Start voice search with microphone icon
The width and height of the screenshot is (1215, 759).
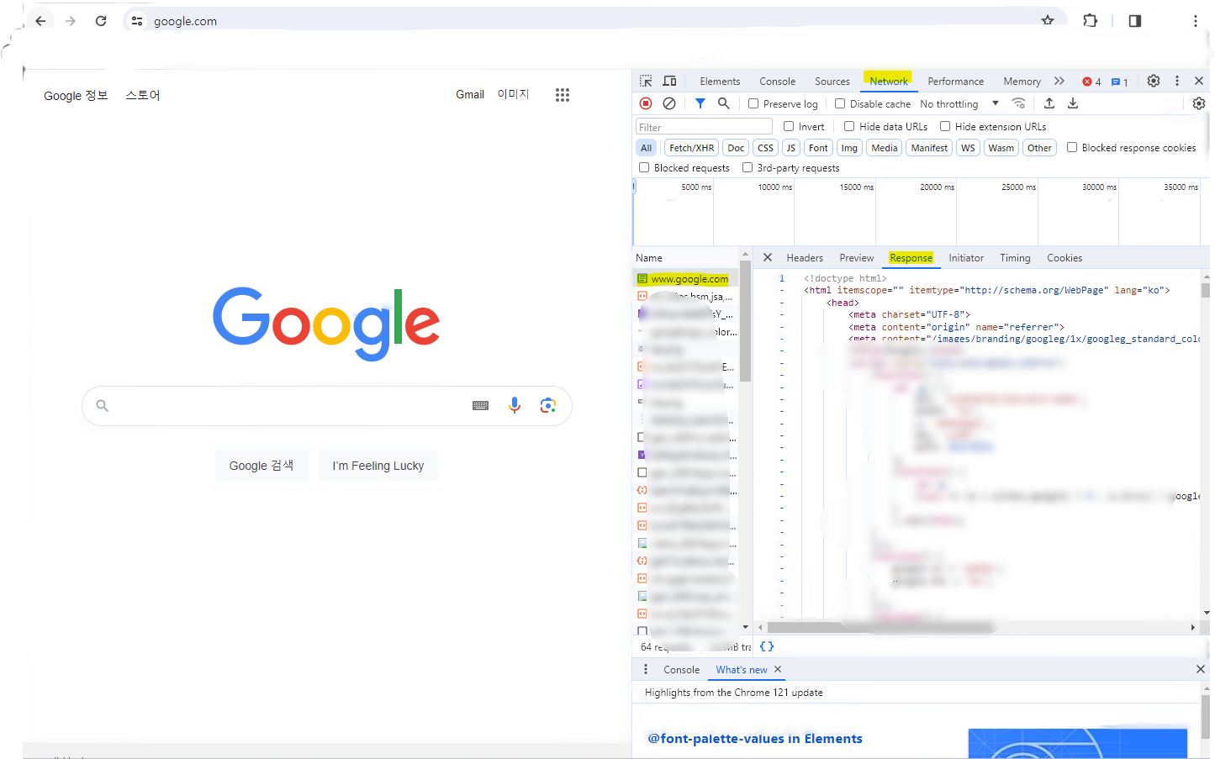pyautogui.click(x=515, y=406)
